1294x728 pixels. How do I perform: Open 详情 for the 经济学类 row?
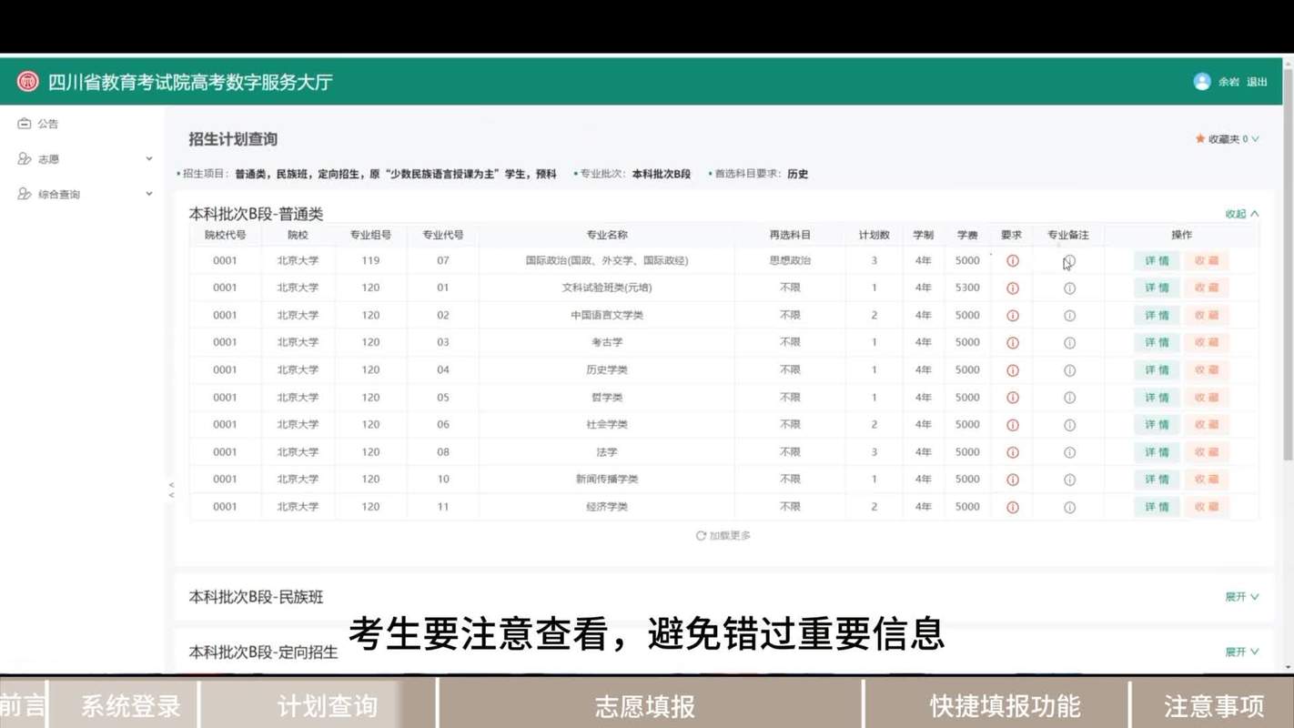coord(1157,507)
